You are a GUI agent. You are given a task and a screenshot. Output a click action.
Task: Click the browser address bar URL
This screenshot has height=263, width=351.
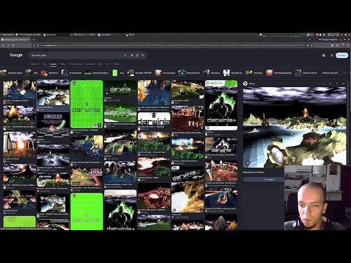[172, 45]
